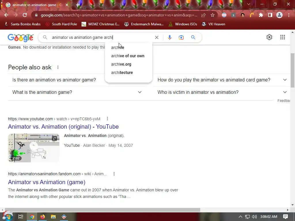Open File Explorer from the taskbar
Viewport: 295px width, 221px height.
[x=53, y=217]
